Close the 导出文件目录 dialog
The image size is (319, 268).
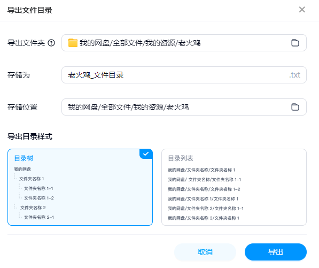coord(302,10)
